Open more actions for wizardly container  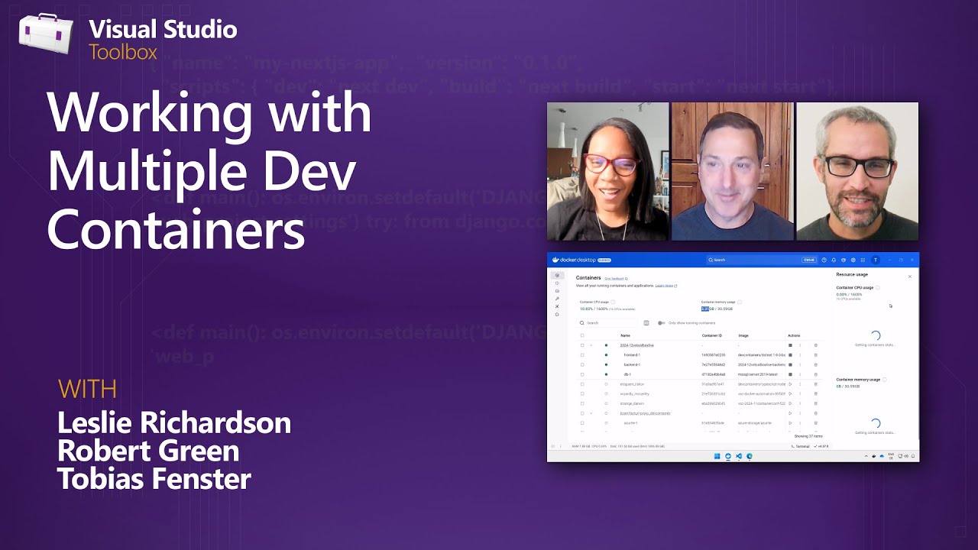(800, 393)
